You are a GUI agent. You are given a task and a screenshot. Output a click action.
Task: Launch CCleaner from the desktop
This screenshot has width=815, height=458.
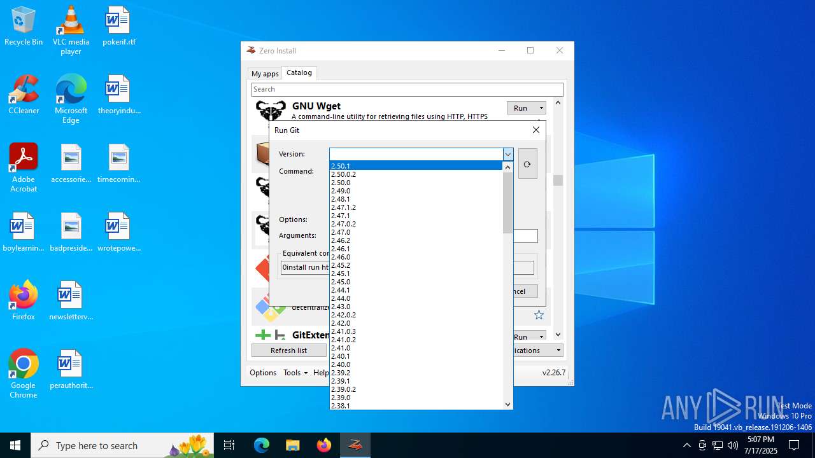click(24, 95)
